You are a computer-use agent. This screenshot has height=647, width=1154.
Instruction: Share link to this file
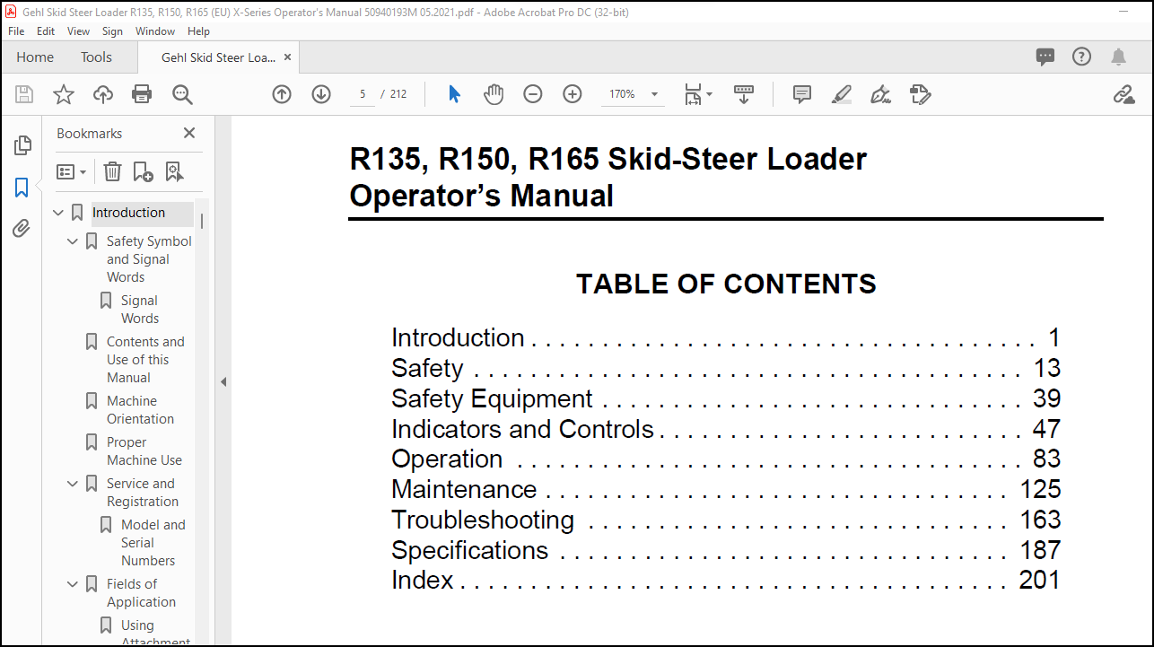[x=1123, y=94]
